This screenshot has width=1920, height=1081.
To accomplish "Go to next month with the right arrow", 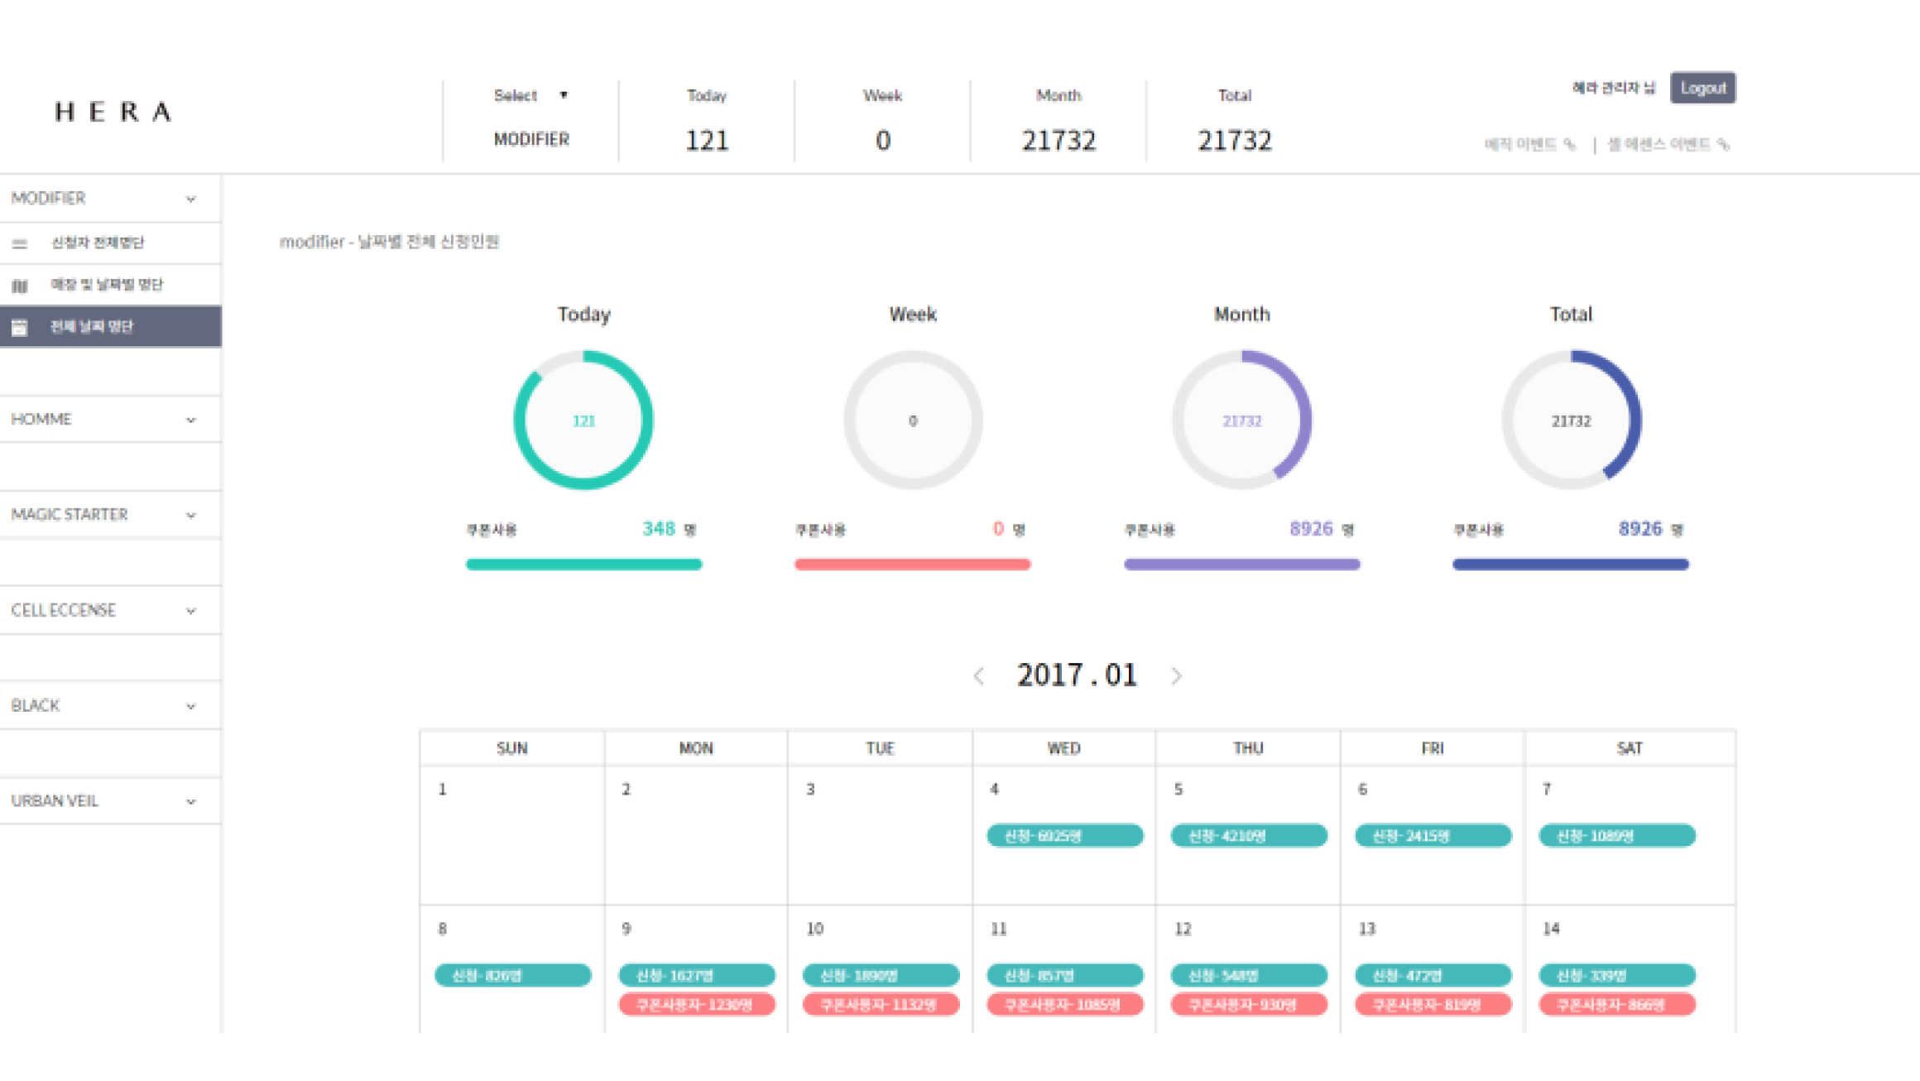I will pos(1176,676).
